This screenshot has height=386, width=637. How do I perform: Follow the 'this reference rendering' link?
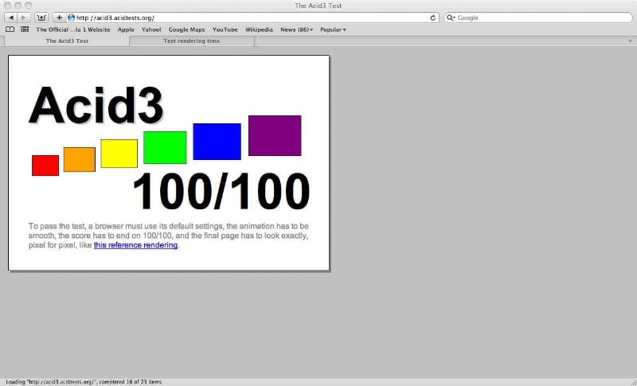(x=135, y=245)
